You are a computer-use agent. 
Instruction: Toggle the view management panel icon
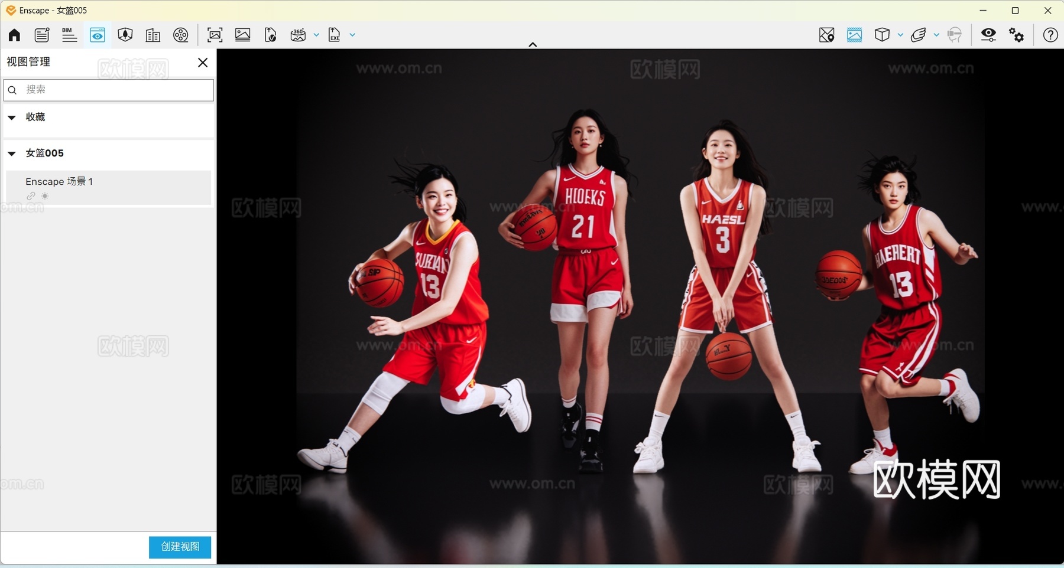point(98,35)
